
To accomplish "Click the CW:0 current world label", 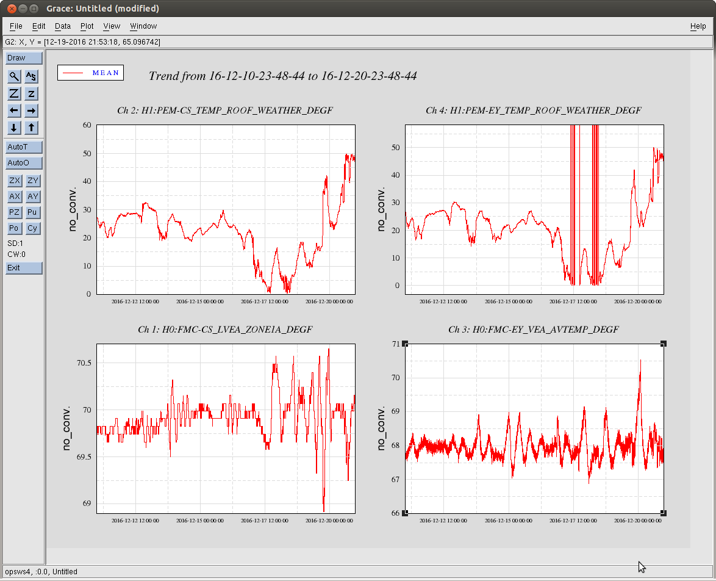I will click(16, 254).
